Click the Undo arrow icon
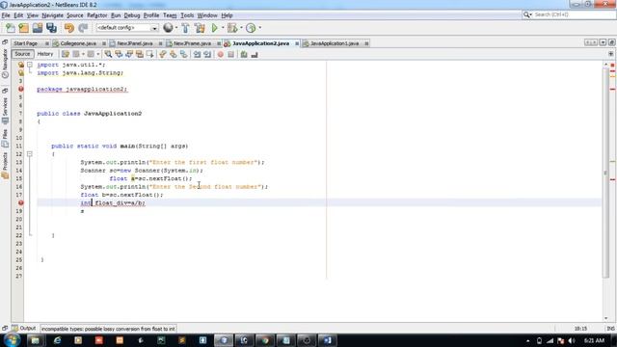The height and width of the screenshot is (347, 617). click(68, 28)
